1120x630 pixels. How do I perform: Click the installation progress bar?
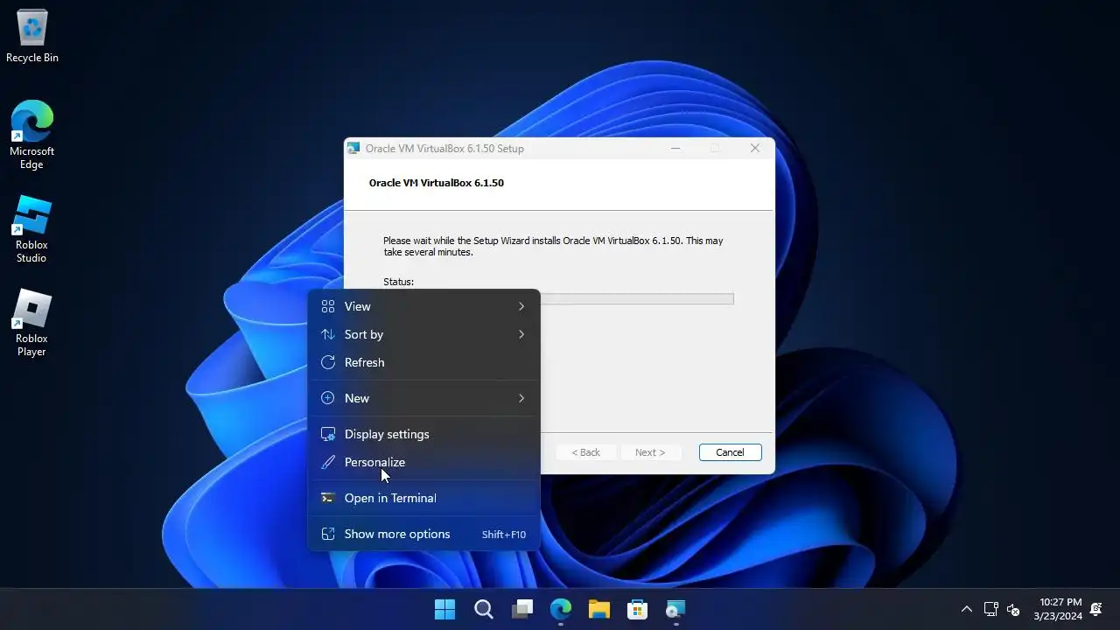pyautogui.click(x=637, y=299)
